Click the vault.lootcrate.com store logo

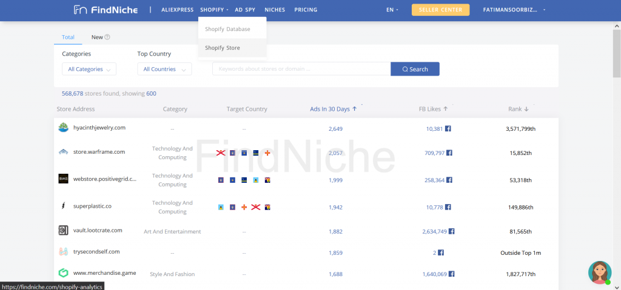coord(63,230)
